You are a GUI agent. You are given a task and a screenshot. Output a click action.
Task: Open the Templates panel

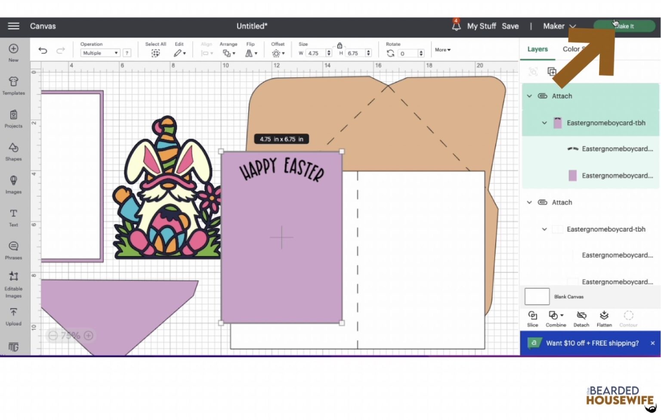pos(13,85)
